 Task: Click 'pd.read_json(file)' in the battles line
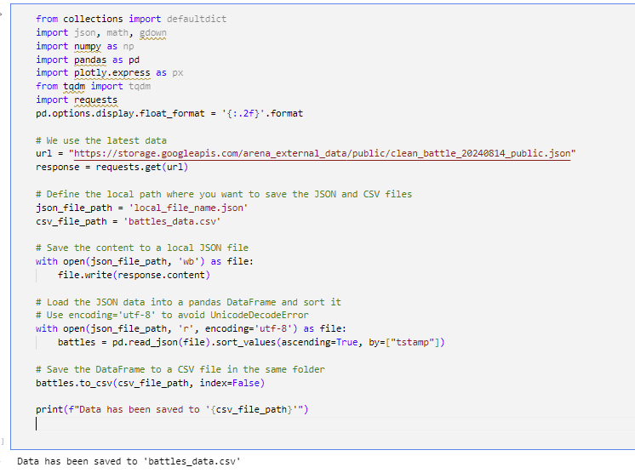coord(161,342)
